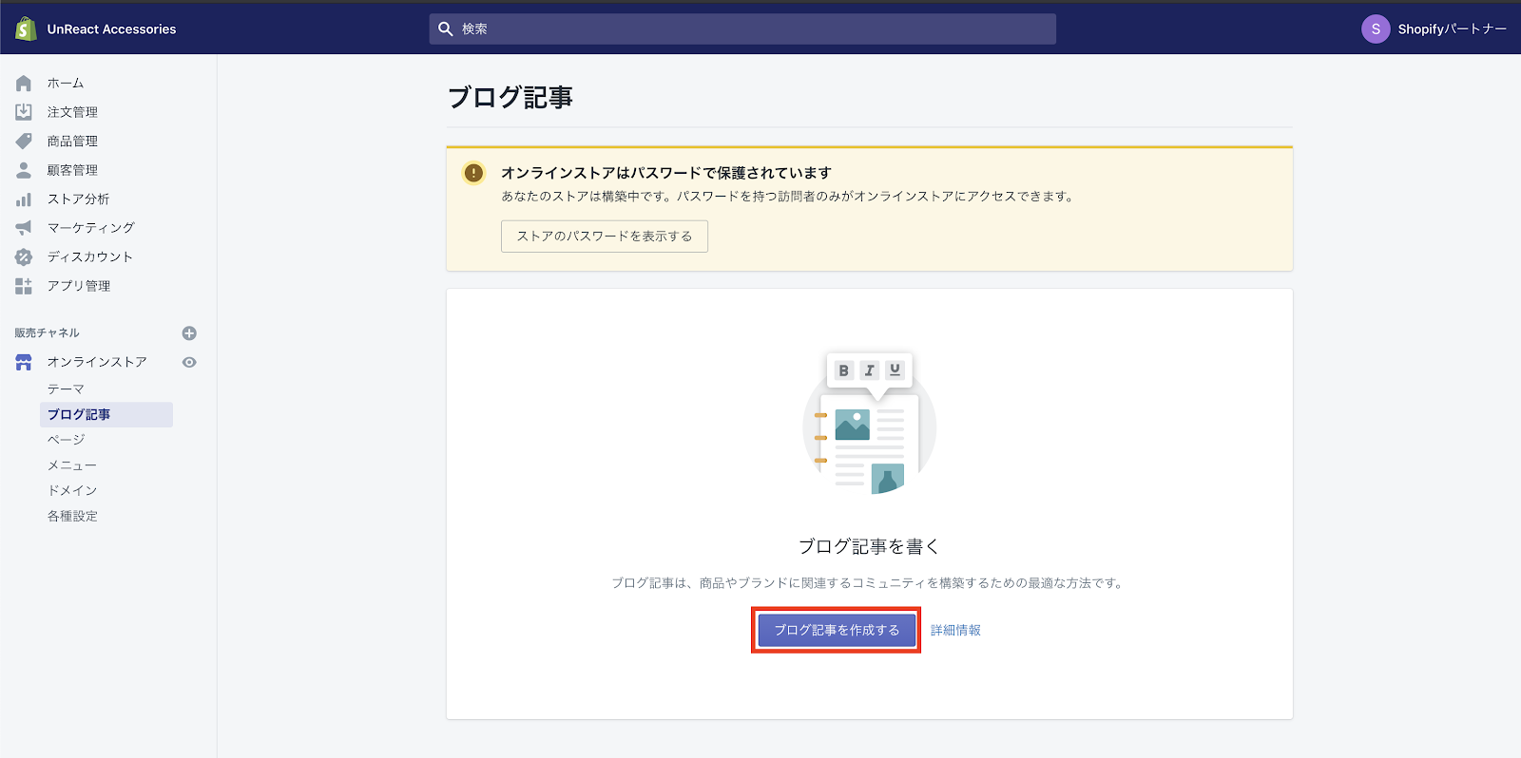1521x758 pixels.
Task: Select the 商品管理 tag icon
Action: [x=24, y=142]
